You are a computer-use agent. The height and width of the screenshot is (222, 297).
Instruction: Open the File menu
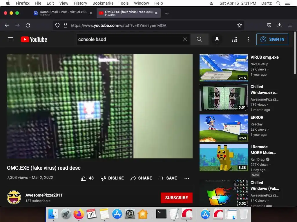click(x=38, y=3)
